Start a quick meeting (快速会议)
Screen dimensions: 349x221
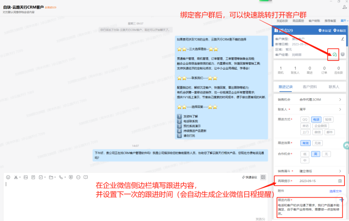(x=250, y=177)
